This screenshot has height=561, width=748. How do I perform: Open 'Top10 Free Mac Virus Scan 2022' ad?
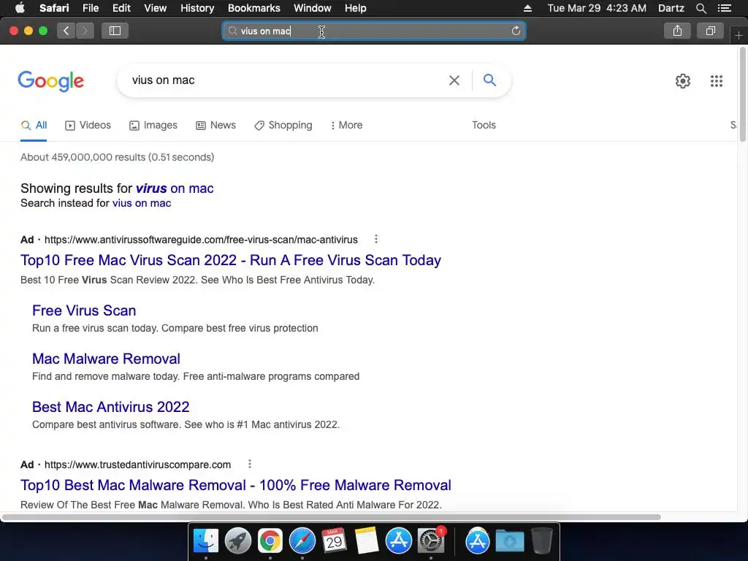[230, 261]
